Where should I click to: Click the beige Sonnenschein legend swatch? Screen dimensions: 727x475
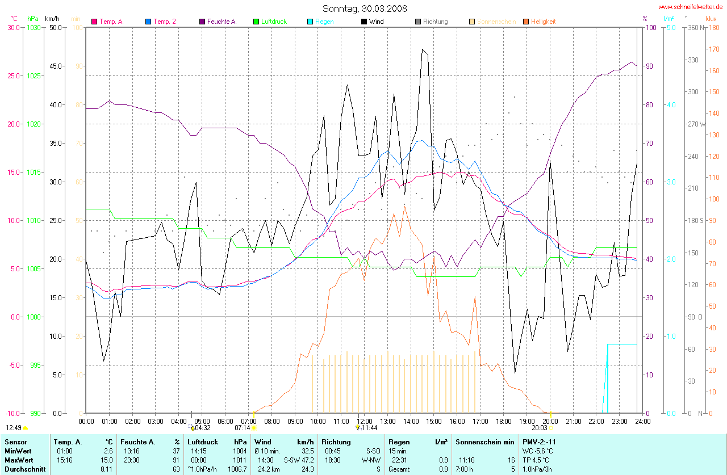(x=473, y=22)
